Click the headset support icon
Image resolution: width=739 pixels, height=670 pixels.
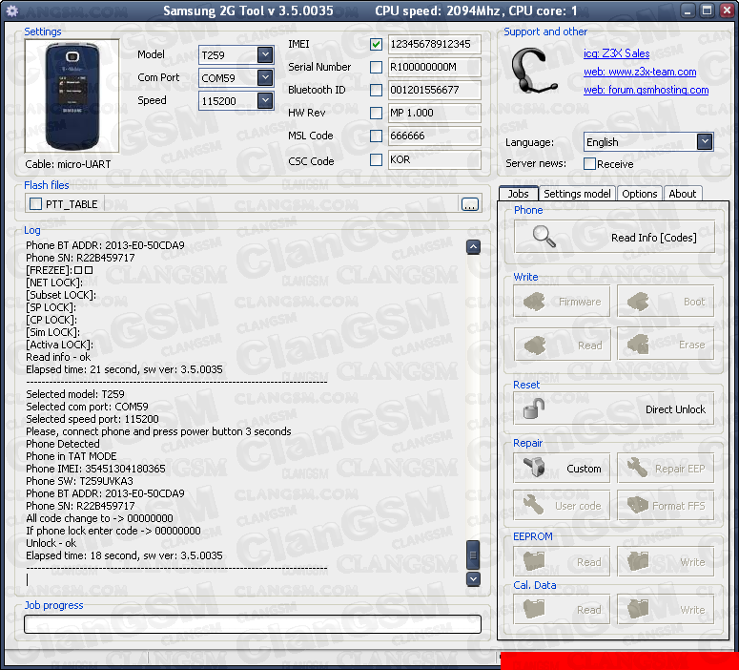pos(533,71)
